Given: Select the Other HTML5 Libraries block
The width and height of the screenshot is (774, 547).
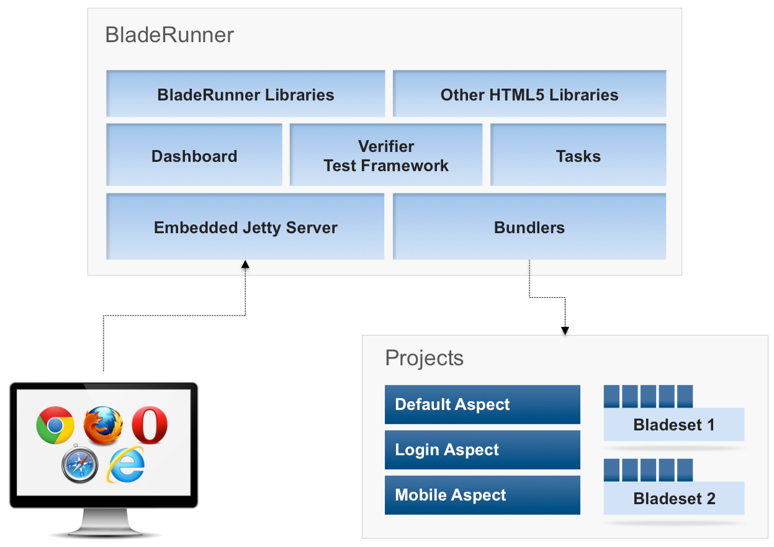Looking at the screenshot, I should tap(529, 94).
